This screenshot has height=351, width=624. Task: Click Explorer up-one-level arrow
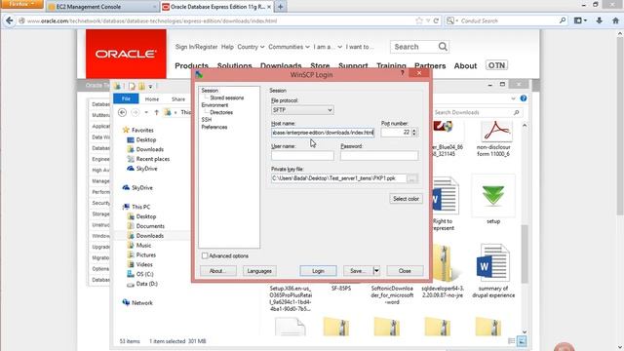click(156, 113)
